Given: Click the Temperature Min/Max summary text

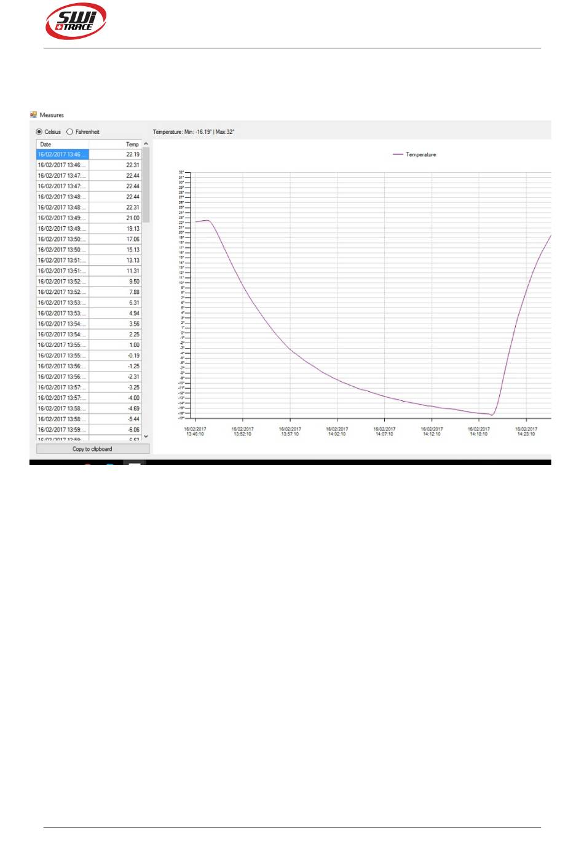Looking at the screenshot, I should [194, 132].
